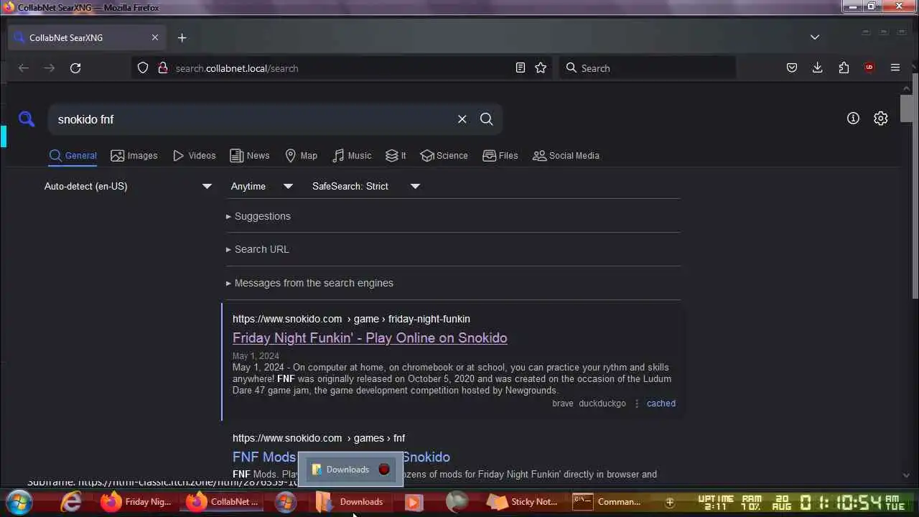
Task: Open Sticky Notes from the taskbar
Action: pyautogui.click(x=522, y=502)
